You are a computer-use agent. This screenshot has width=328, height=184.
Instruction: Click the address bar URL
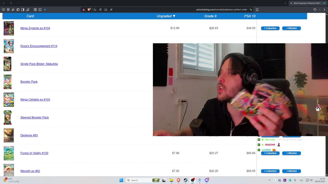pyautogui.click(x=222, y=10)
